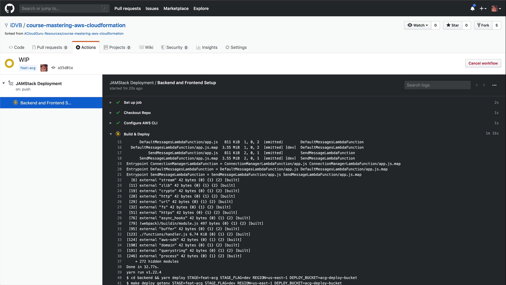Open the create new plus dropdown

point(483,8)
